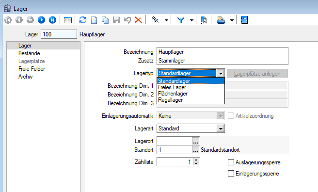Click the Lagerplätze anlegen button
The image size is (318, 192).
tap(257, 73)
